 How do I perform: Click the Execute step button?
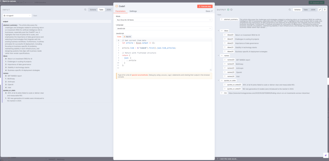[x=205, y=6]
